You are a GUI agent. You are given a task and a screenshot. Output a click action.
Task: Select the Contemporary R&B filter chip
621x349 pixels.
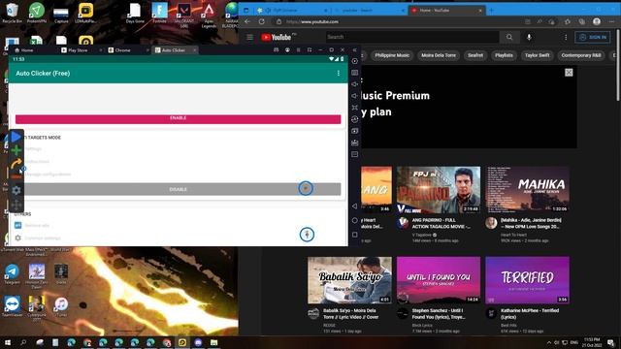(581, 55)
